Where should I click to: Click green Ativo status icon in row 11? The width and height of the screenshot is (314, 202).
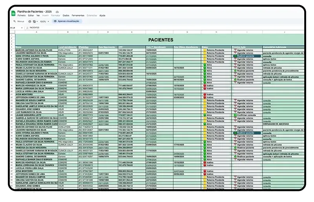pos(204,65)
